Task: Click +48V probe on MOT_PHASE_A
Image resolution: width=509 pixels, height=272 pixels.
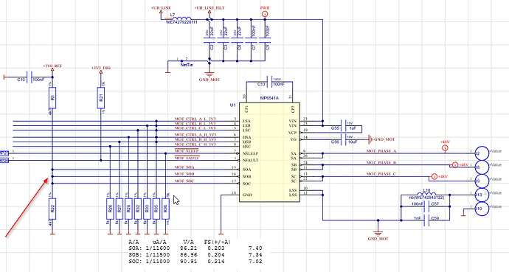Action: [445, 148]
